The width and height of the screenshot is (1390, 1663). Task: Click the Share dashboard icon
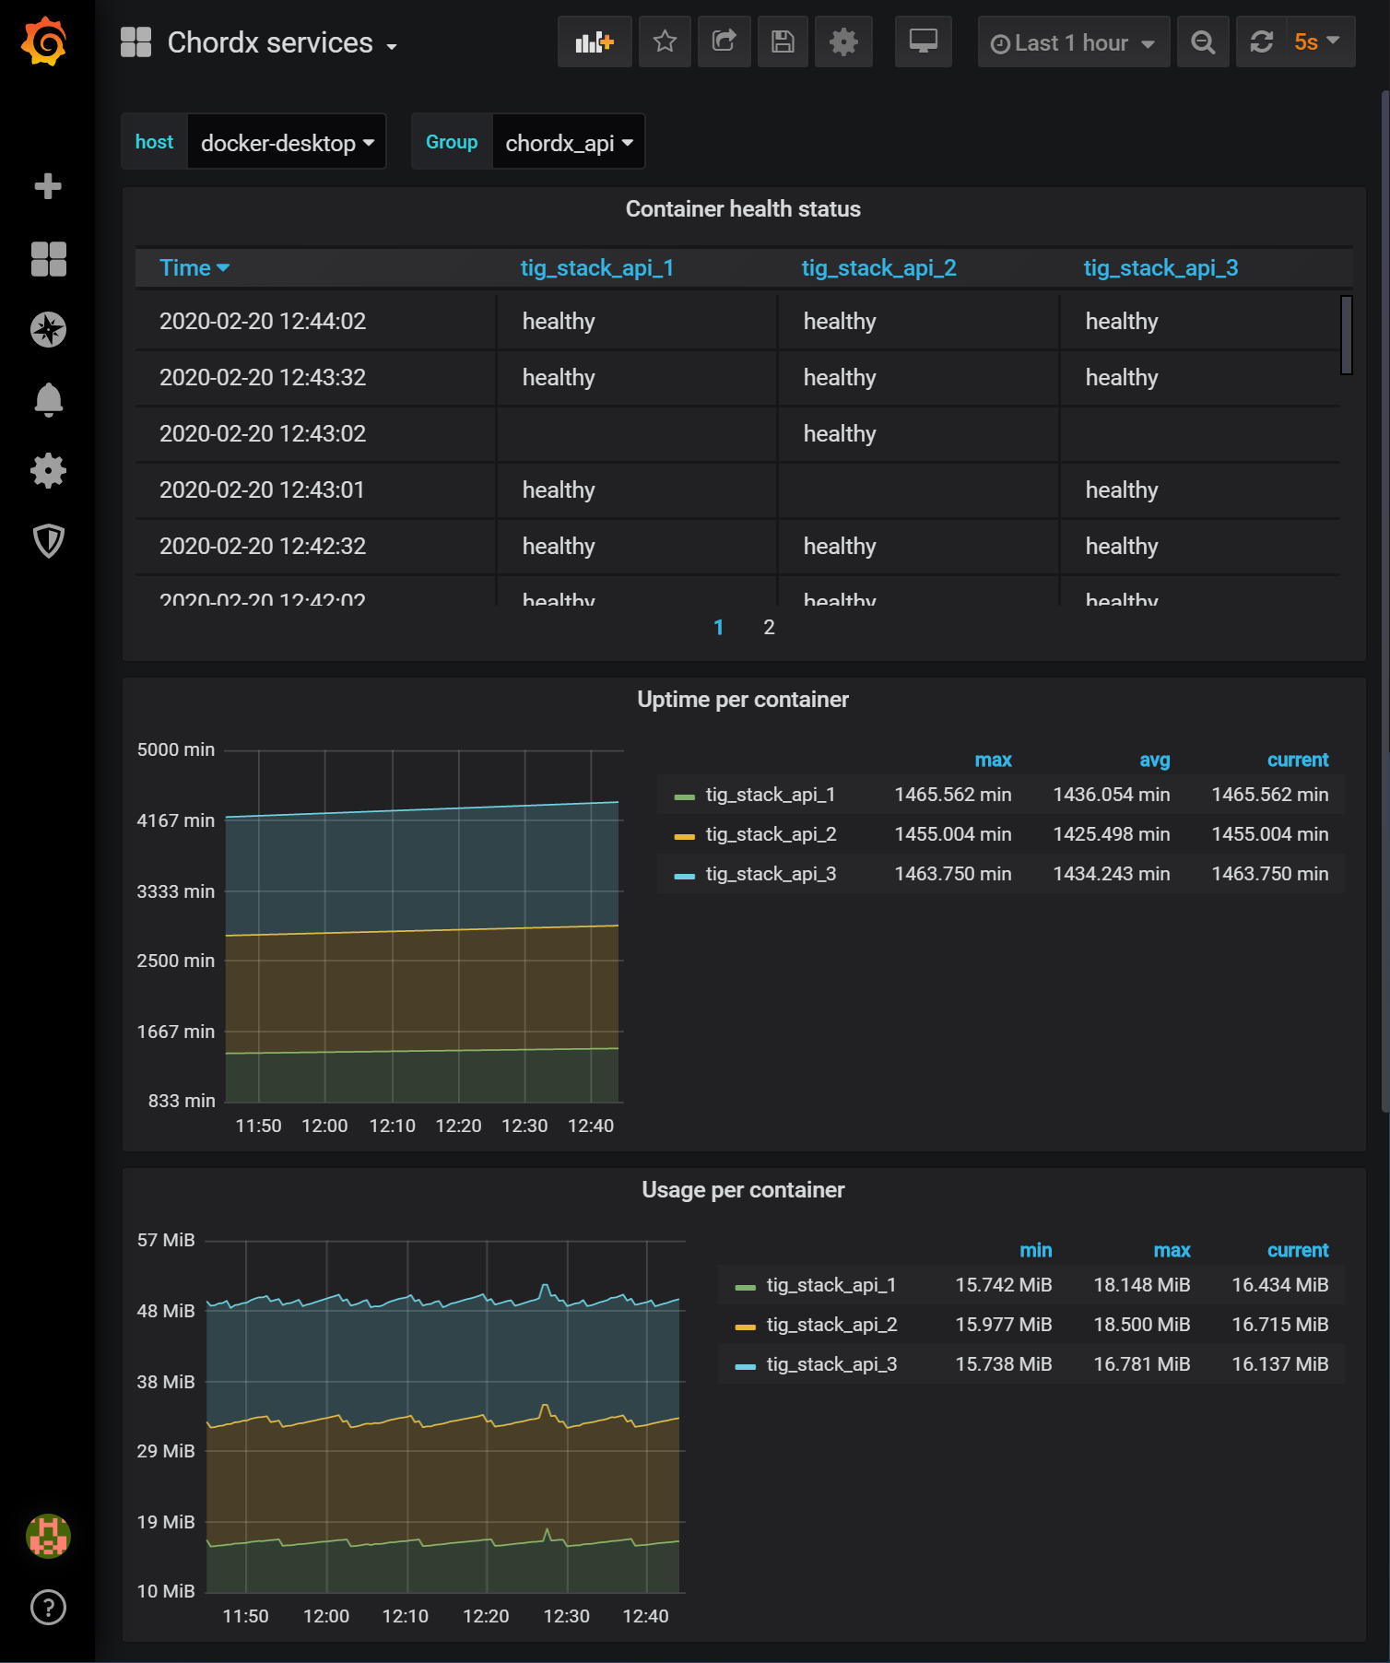tap(724, 41)
